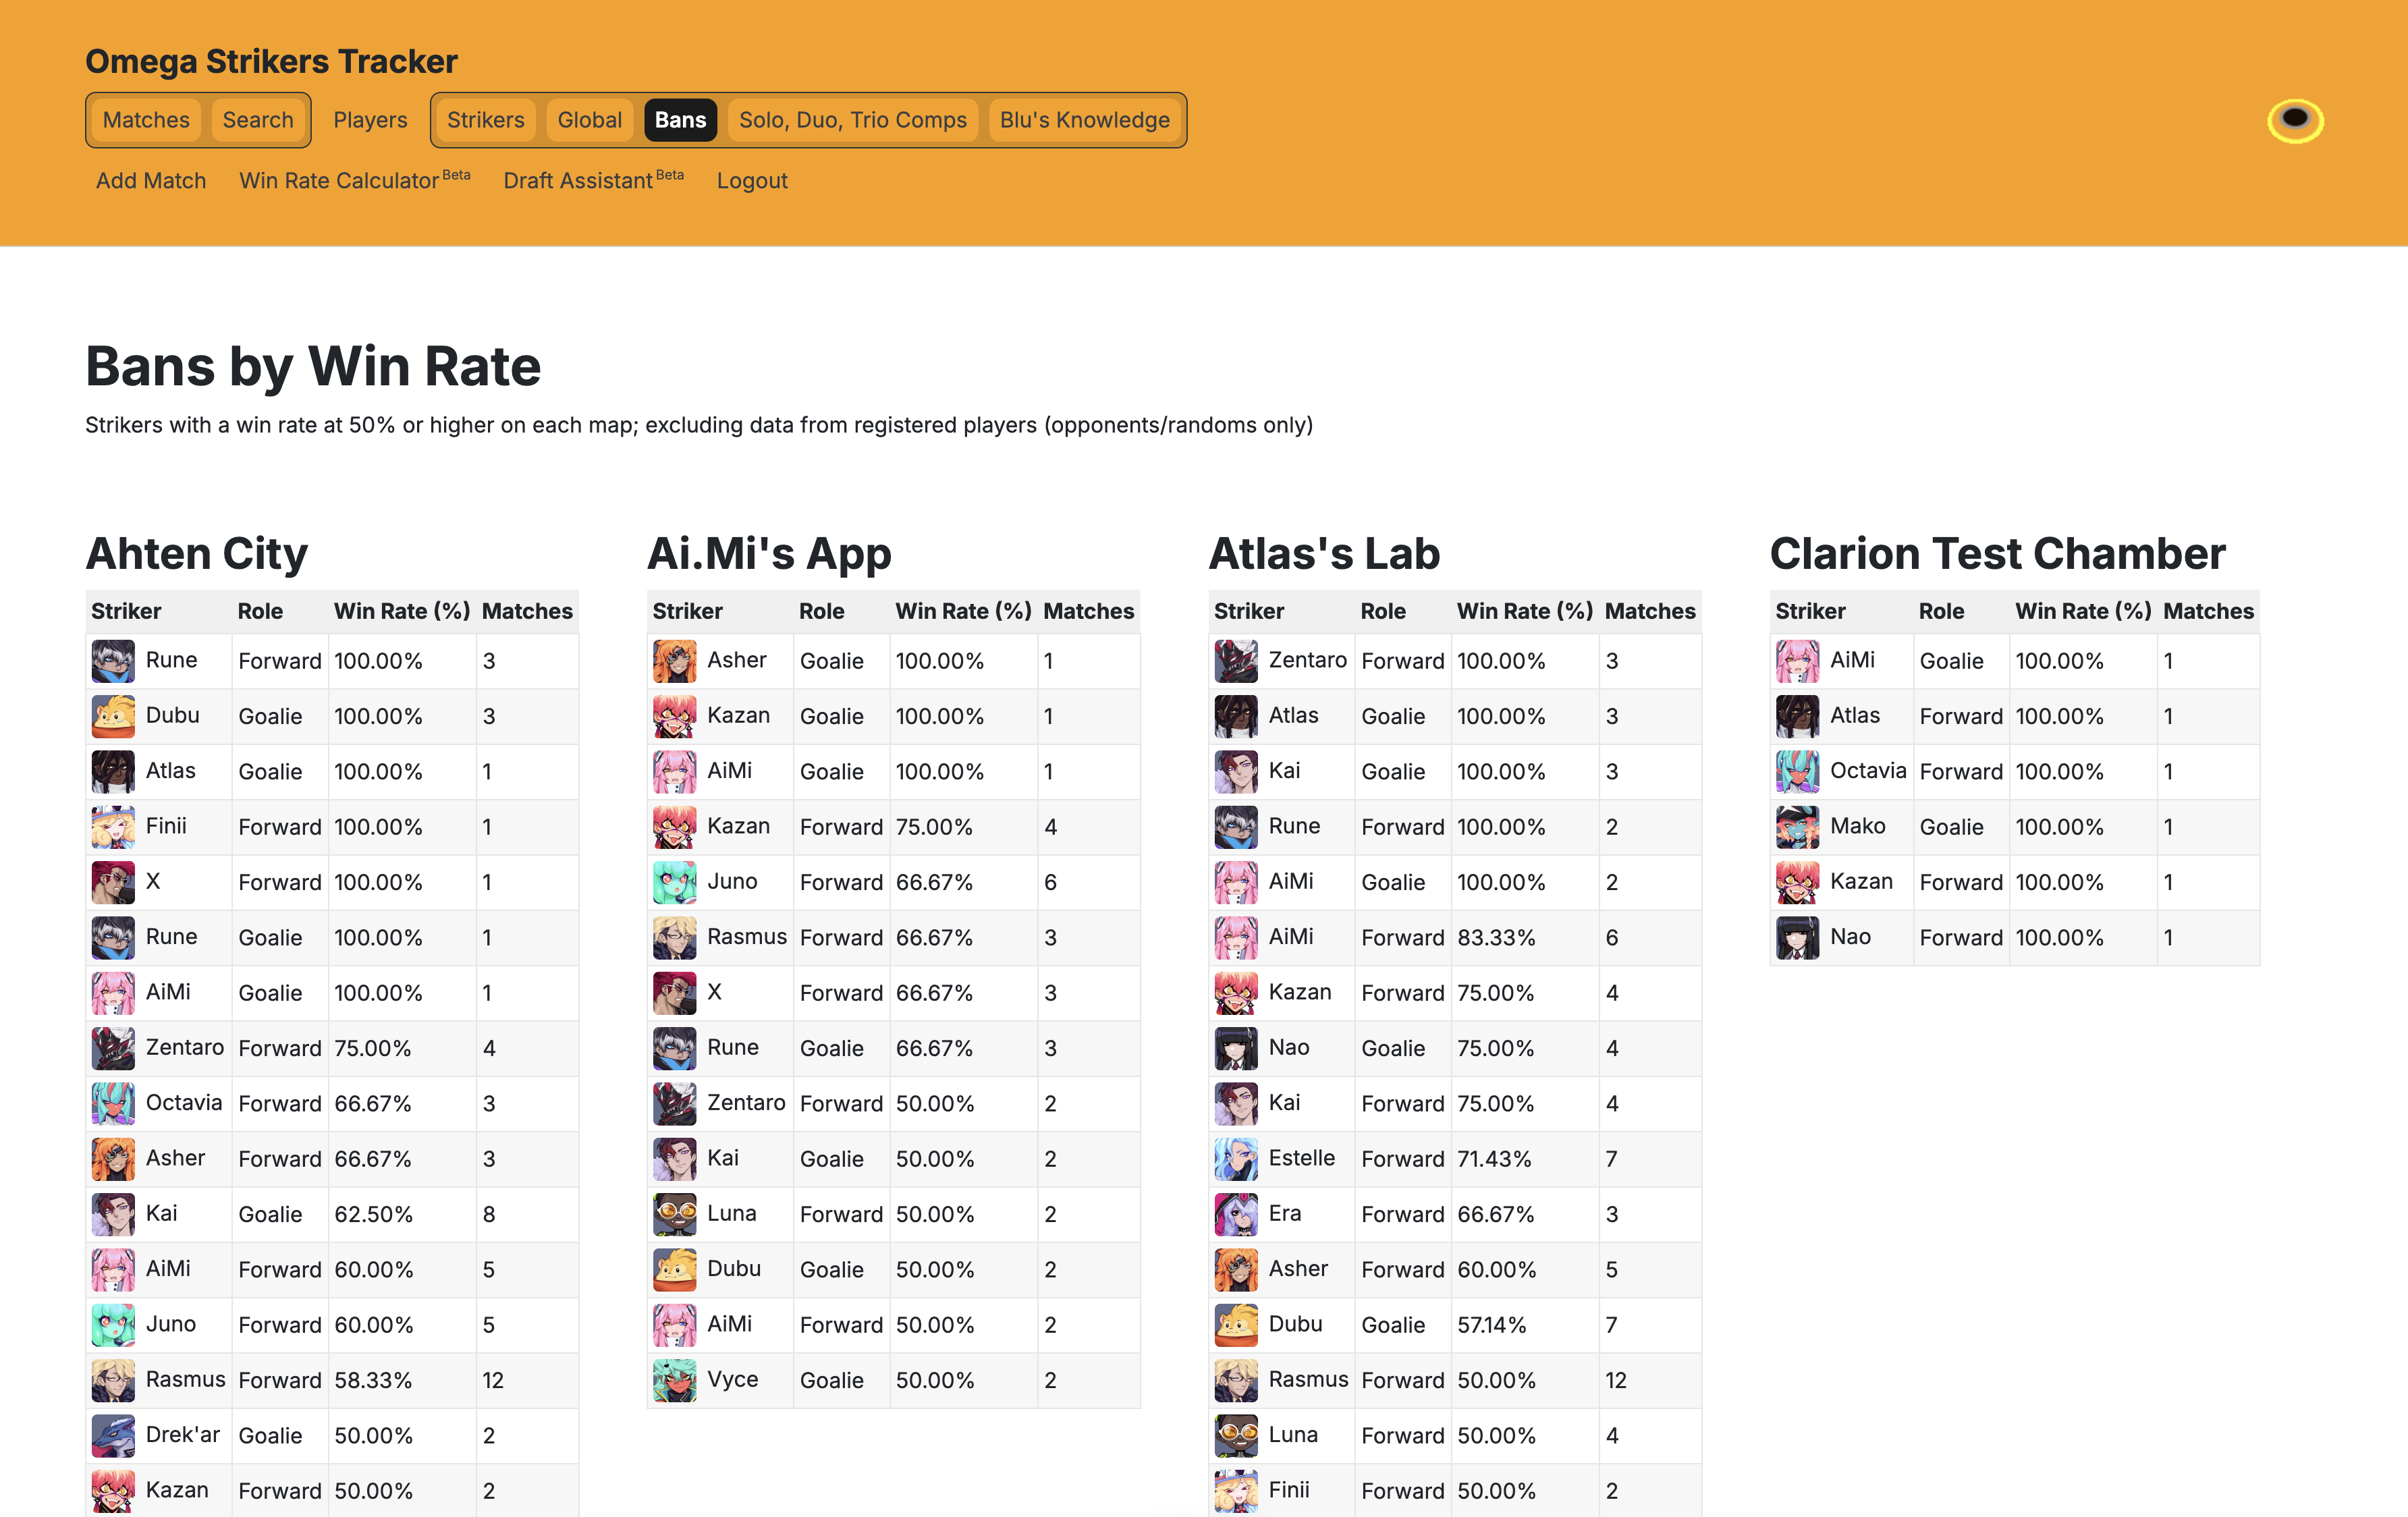Open the Players link
2408x1517 pixels.
click(x=370, y=120)
